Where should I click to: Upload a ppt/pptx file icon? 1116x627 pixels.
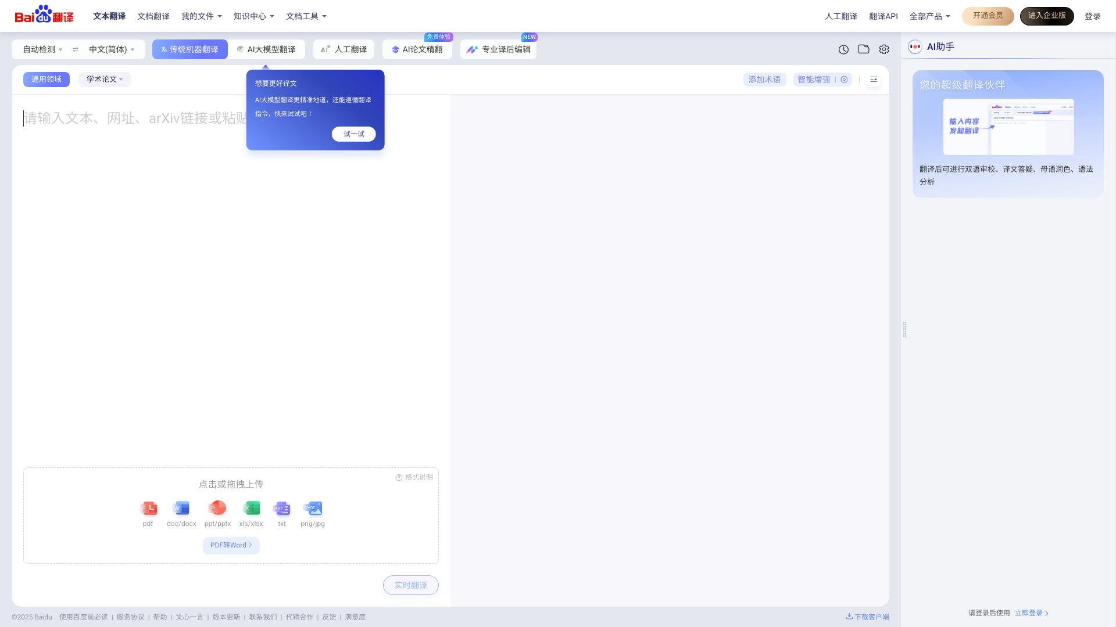[217, 509]
